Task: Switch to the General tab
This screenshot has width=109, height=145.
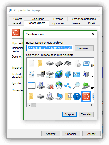Action: coord(16,23)
